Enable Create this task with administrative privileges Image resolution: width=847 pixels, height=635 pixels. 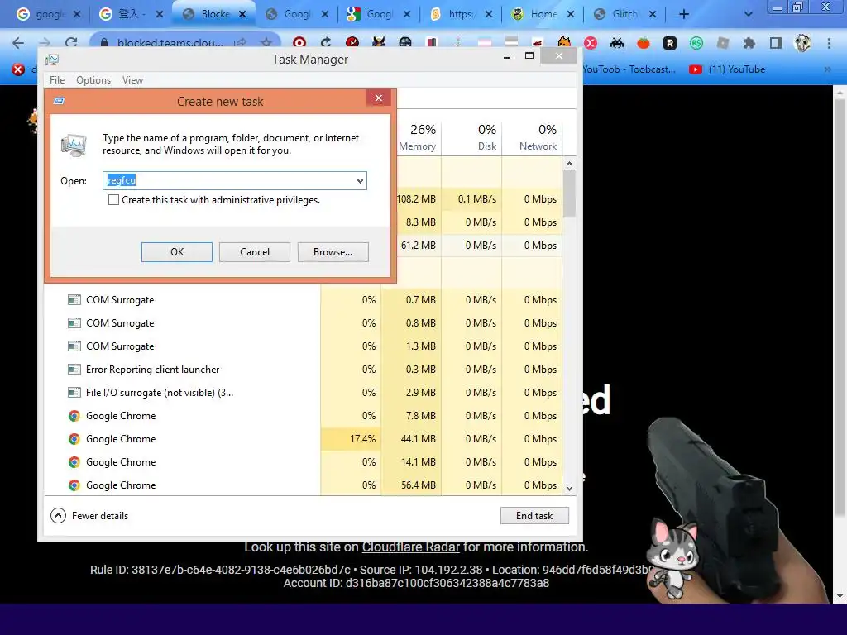(x=113, y=200)
